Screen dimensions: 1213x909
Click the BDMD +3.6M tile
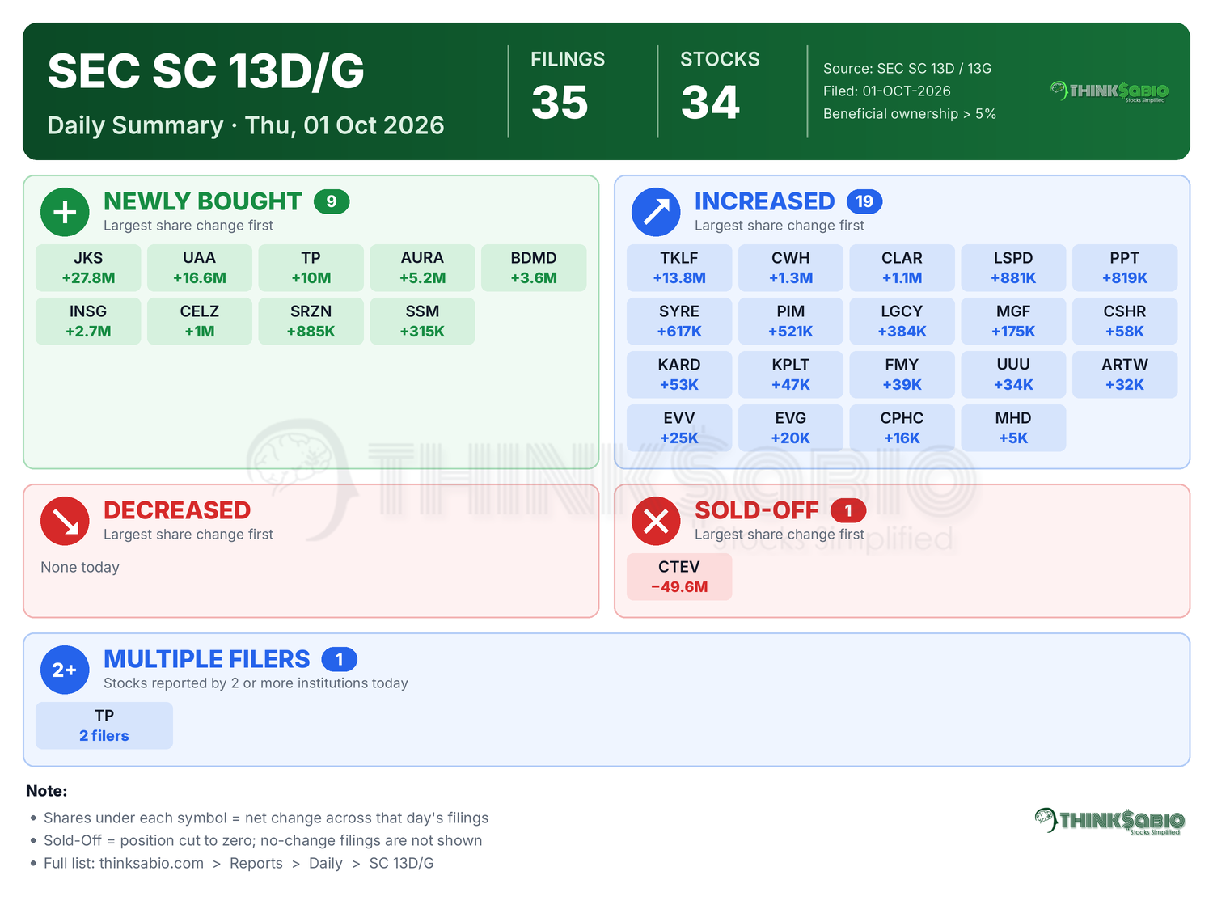tap(534, 268)
